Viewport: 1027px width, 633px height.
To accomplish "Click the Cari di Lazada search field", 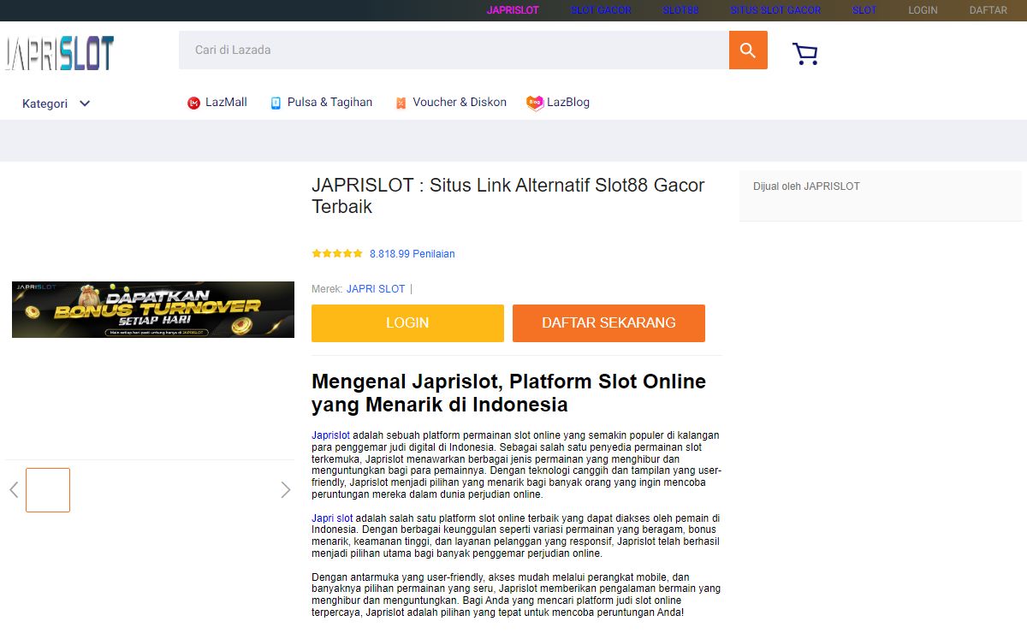I will pos(454,50).
